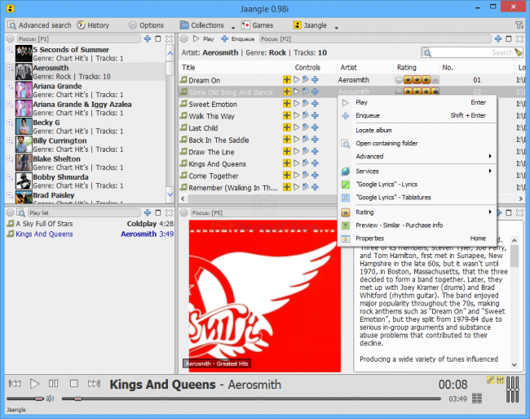This screenshot has width=530, height=419.
Task: Stop playback
Action: [73, 384]
